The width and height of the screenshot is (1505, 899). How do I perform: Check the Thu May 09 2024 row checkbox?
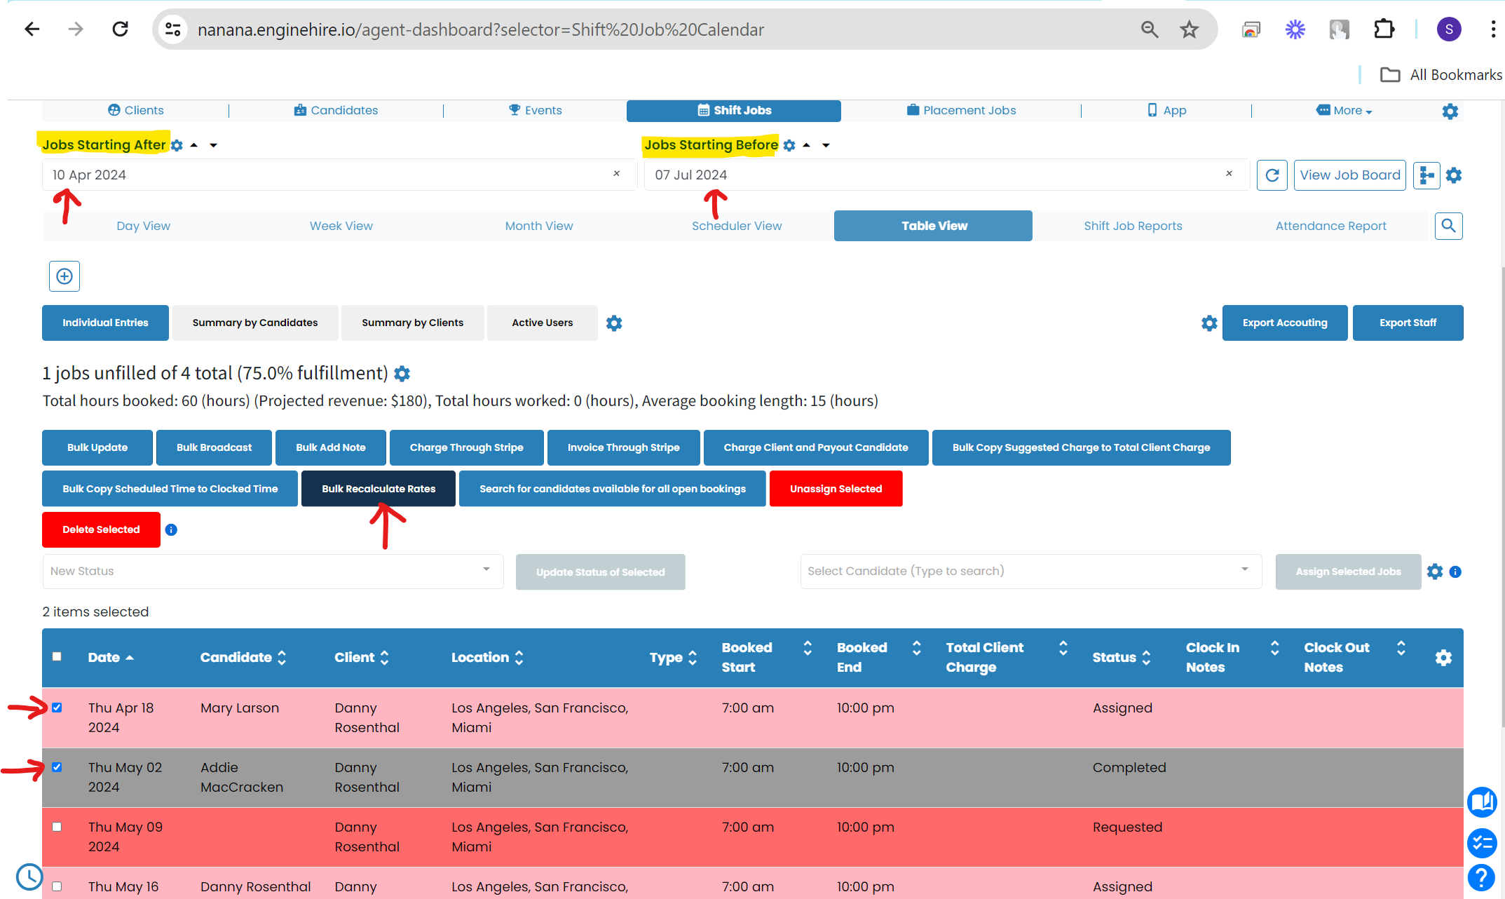(x=57, y=827)
